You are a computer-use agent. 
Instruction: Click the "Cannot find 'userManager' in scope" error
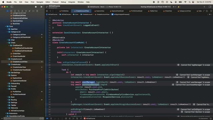[193, 82]
